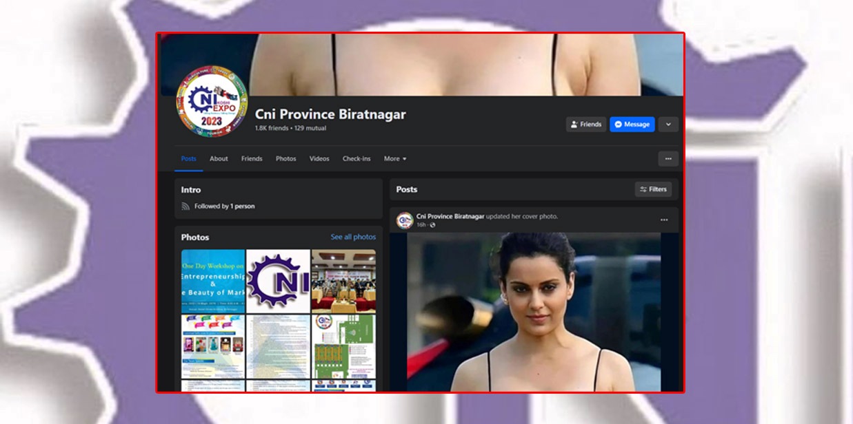
Task: Open the post's three-dot options menu
Action: coord(663,220)
